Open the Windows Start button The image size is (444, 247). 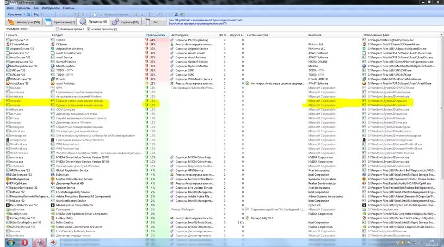click(x=11, y=242)
